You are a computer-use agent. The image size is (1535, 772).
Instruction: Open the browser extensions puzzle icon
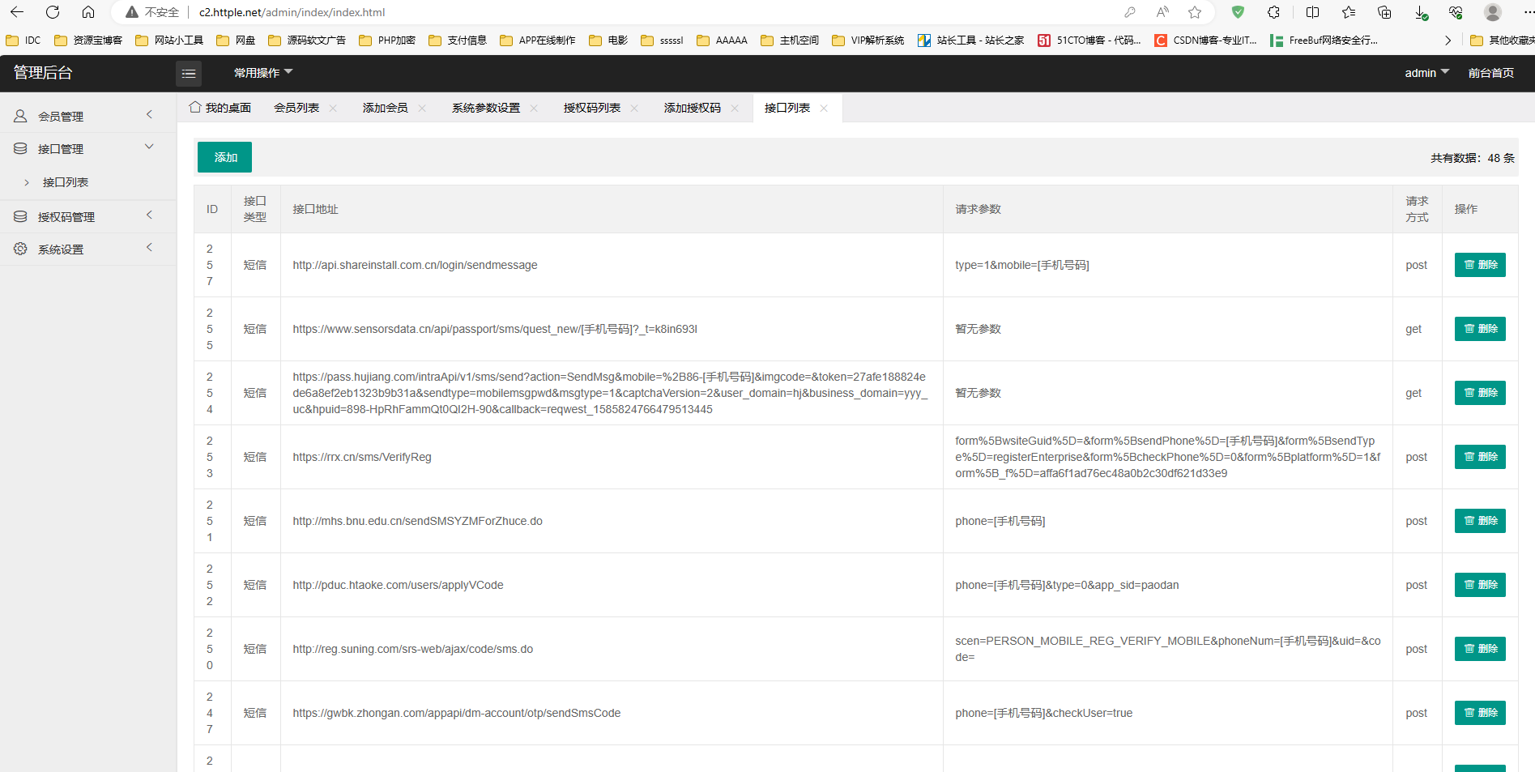[x=1273, y=12]
